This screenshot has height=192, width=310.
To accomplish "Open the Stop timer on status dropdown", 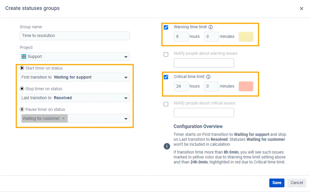I will (x=126, y=97).
